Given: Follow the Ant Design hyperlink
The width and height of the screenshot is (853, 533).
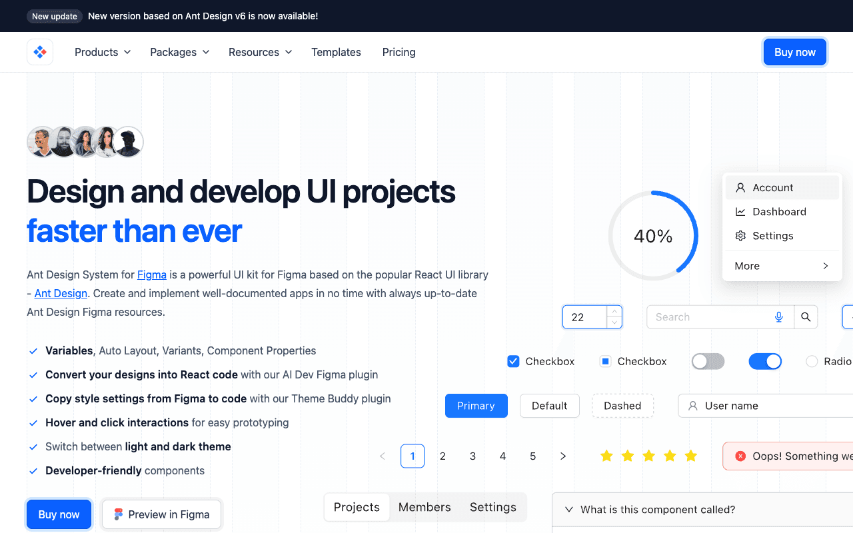Looking at the screenshot, I should [x=61, y=293].
